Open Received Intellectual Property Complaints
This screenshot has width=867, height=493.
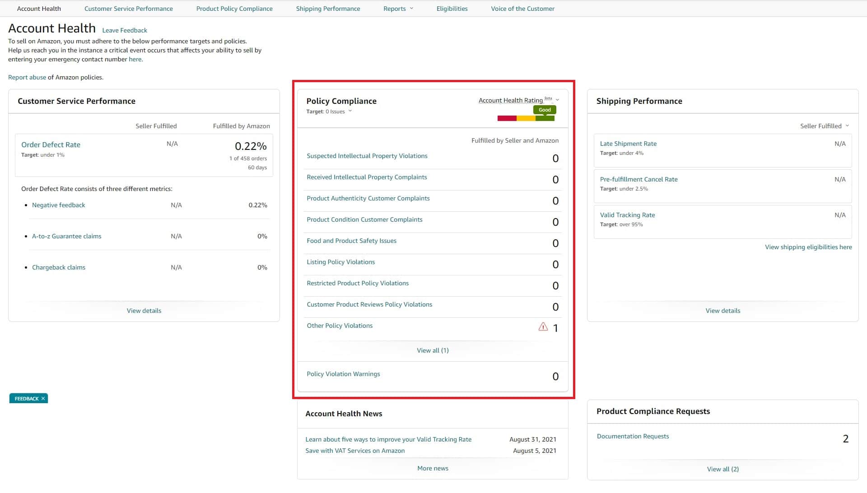[x=367, y=177]
